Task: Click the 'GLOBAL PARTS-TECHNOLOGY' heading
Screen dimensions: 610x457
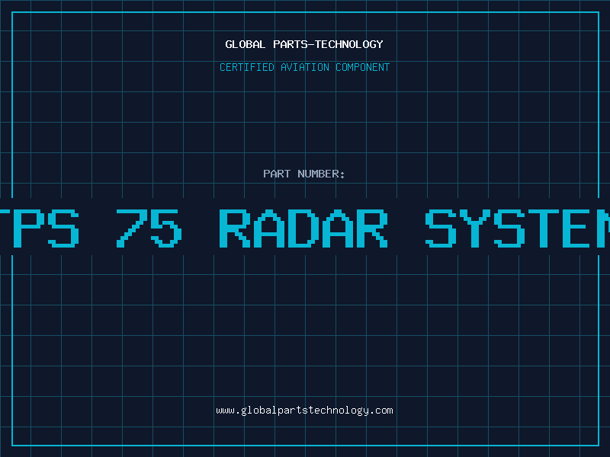Action: [304, 44]
